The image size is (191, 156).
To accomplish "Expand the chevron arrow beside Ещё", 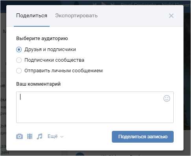I will pos(62,137).
